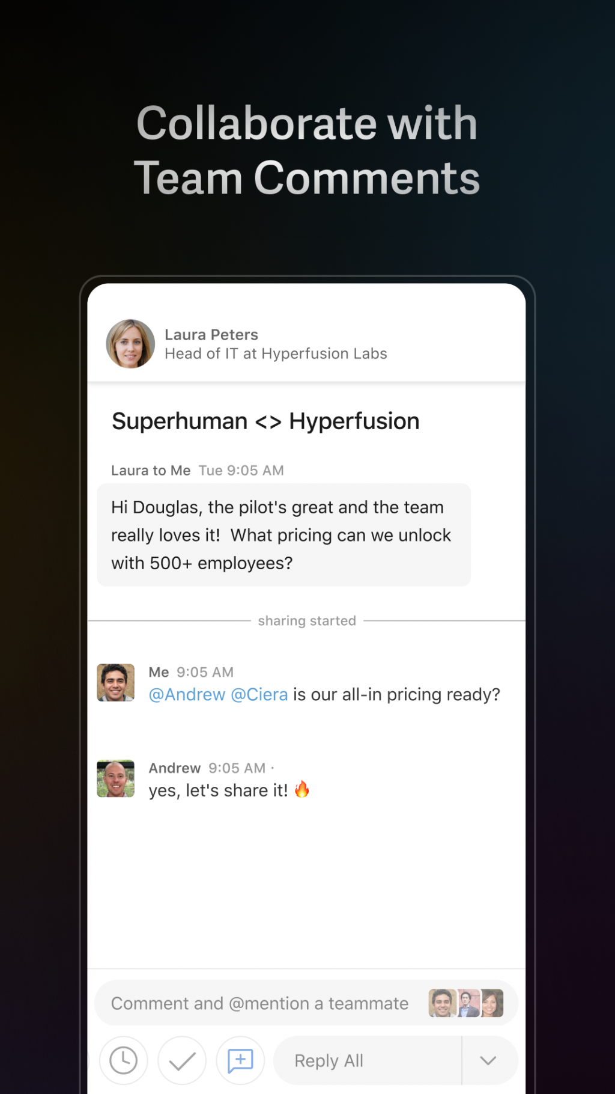Viewport: 615px width, 1094px height.
Task: Click the fire emoji in Andrew's comment
Action: tap(302, 789)
